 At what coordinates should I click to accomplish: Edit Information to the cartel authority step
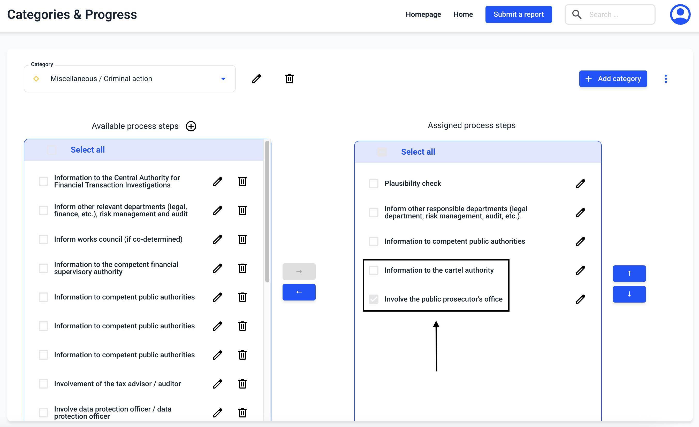pos(580,270)
